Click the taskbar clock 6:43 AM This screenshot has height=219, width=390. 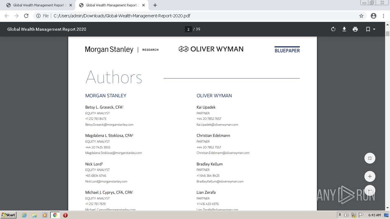(374, 215)
